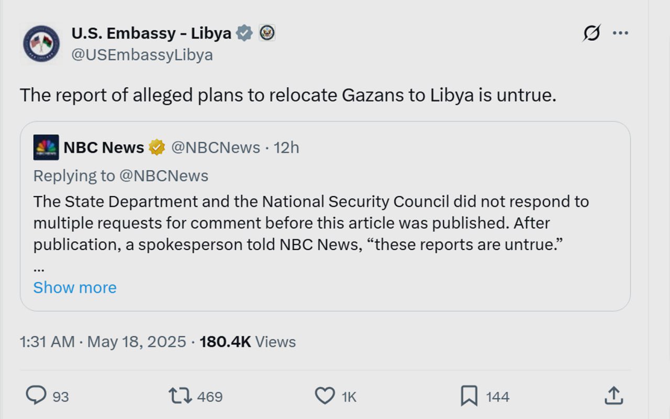Click the NBC News peacock logo avatar
670x419 pixels.
point(46,147)
